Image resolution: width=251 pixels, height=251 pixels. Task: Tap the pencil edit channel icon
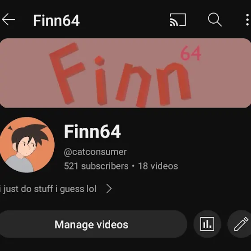click(x=241, y=224)
